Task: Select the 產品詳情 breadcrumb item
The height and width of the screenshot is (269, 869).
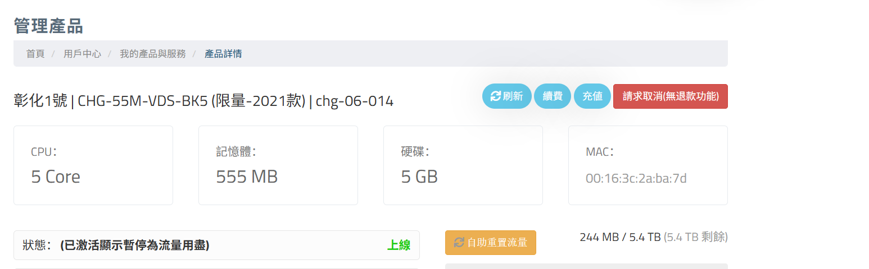Action: click(x=223, y=54)
